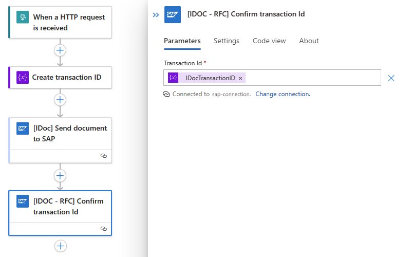411x257 pixels.
Task: Add a step below Confirm transaction Id
Action: tap(61, 246)
